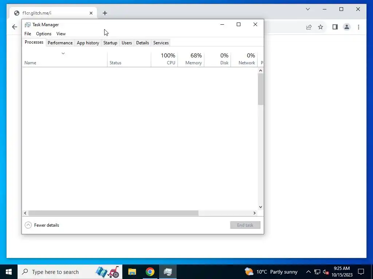Close the Task Manager window
Screen dimensions: 373x279
click(255, 24)
